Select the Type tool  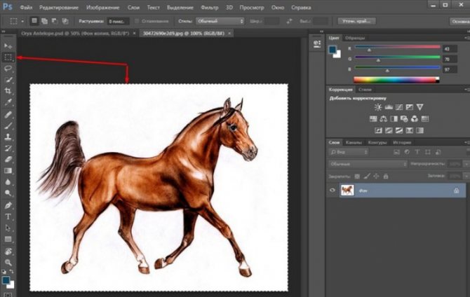click(x=8, y=216)
